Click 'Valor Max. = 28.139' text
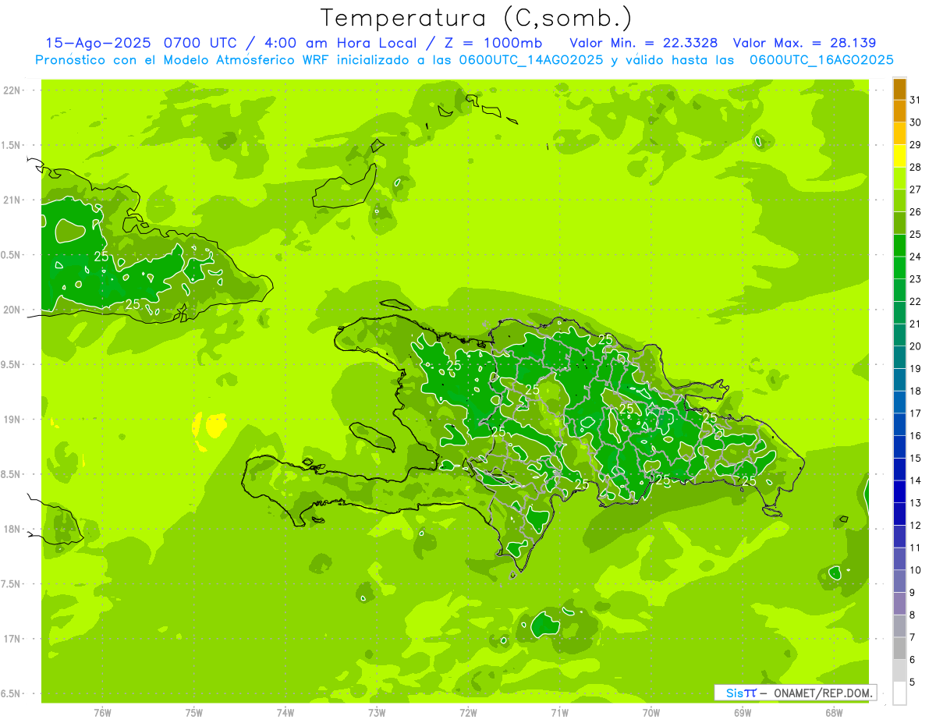936x723 pixels. (x=804, y=44)
